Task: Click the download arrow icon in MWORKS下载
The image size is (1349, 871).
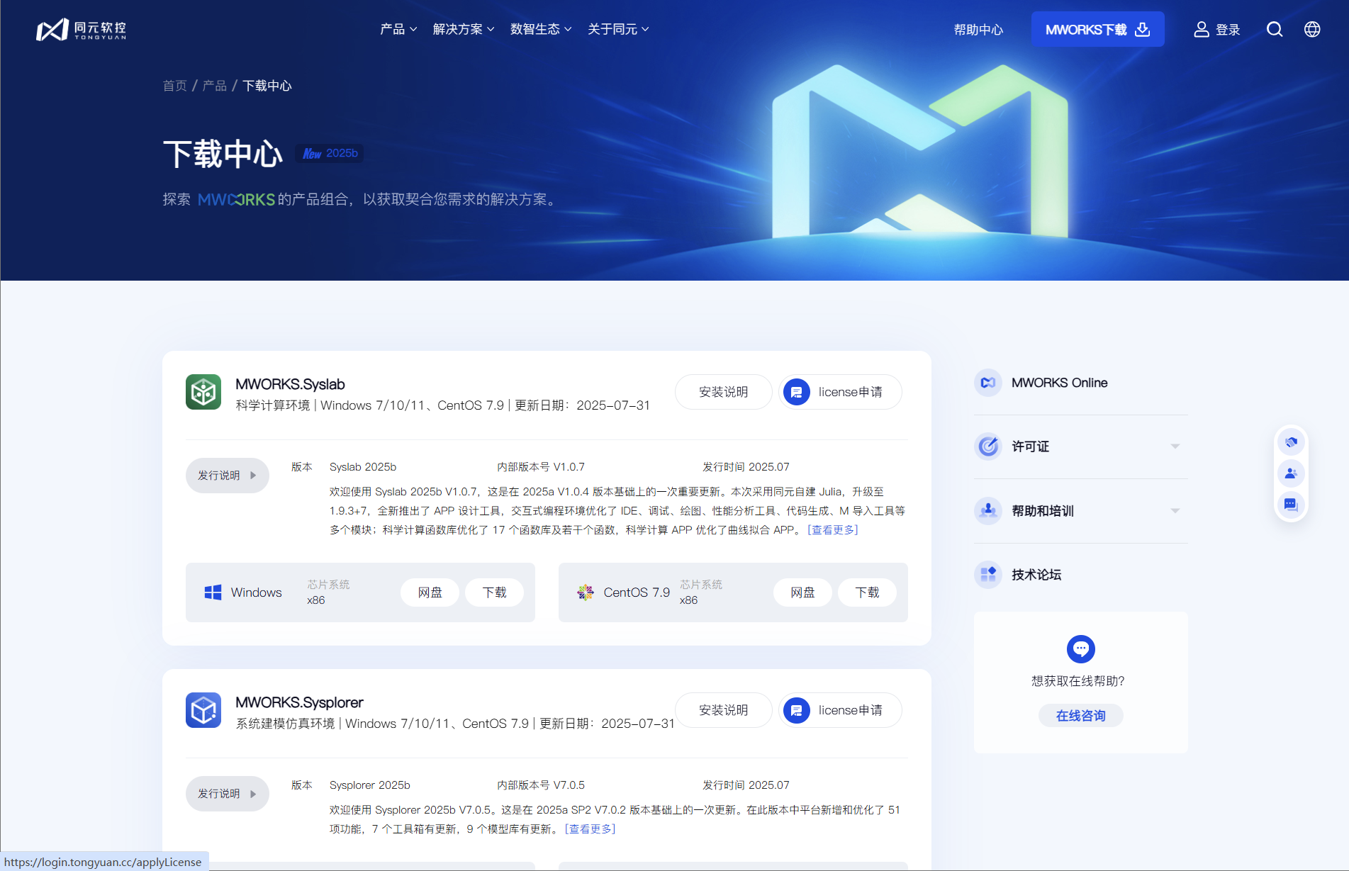Action: [1142, 29]
